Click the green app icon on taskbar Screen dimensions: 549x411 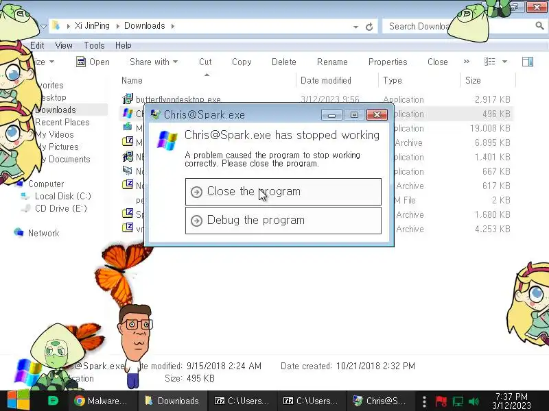pyautogui.click(x=53, y=401)
